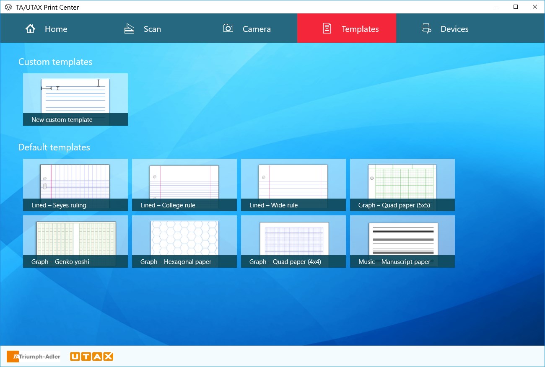The image size is (545, 367).
Task: Click the Templates document icon
Action: [x=327, y=28]
